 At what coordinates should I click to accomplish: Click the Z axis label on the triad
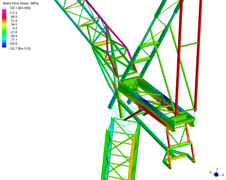223,174
